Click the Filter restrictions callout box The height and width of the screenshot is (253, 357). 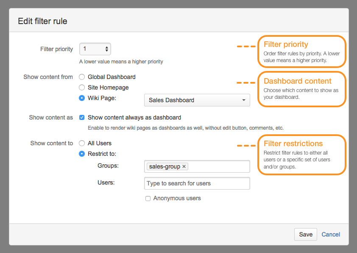[x=301, y=155]
